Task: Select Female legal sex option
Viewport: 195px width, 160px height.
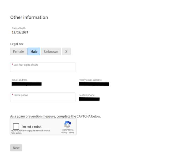Action: tap(18, 51)
